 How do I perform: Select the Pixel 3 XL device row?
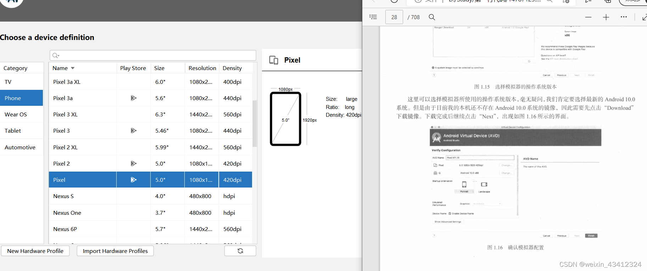pyautogui.click(x=150, y=114)
